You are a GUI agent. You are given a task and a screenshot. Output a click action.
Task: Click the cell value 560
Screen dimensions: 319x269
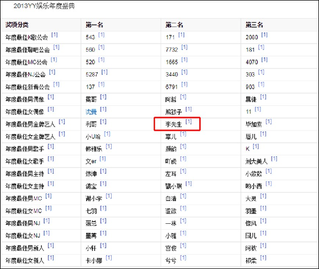pos(90,50)
